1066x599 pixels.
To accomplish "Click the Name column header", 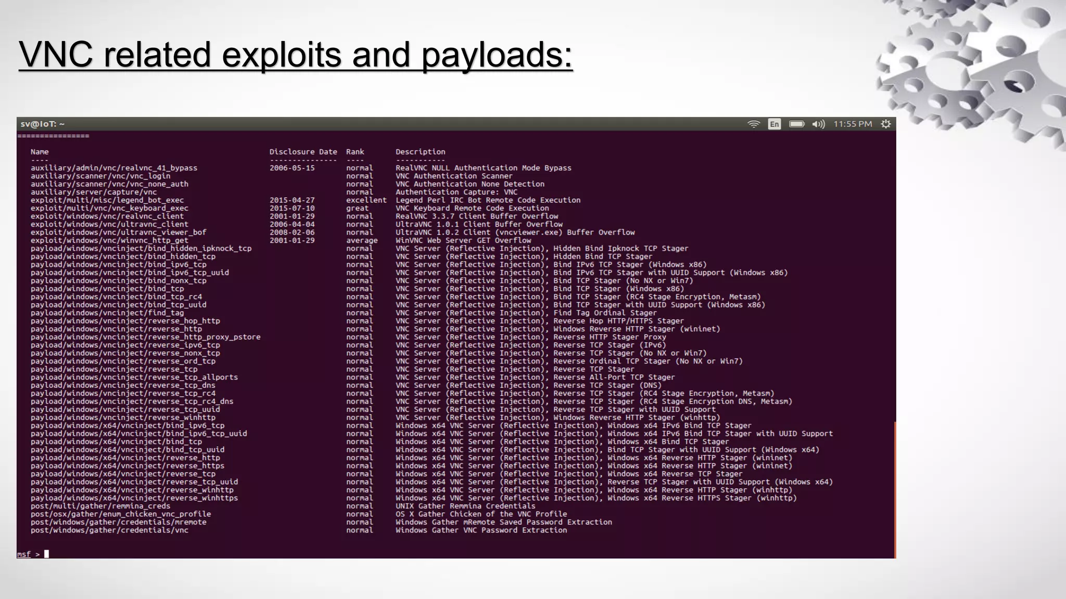I will 40,152.
